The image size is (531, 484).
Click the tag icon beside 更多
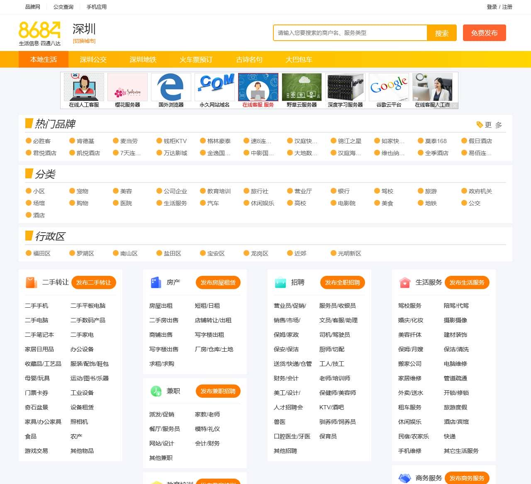[x=480, y=124]
